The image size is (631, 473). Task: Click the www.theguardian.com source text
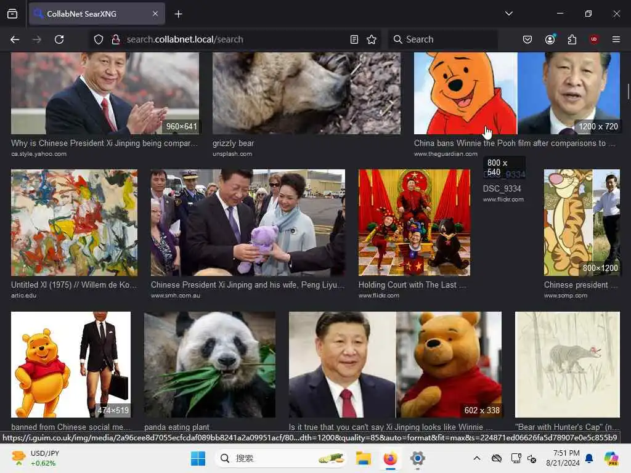446,154
